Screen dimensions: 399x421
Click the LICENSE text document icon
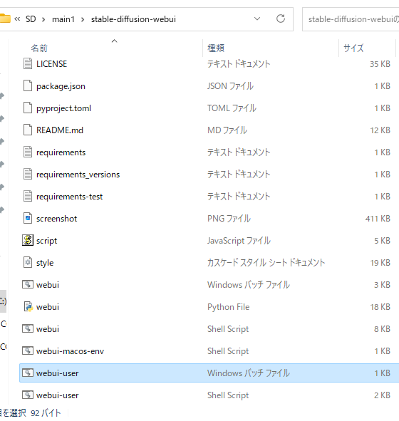click(28, 64)
